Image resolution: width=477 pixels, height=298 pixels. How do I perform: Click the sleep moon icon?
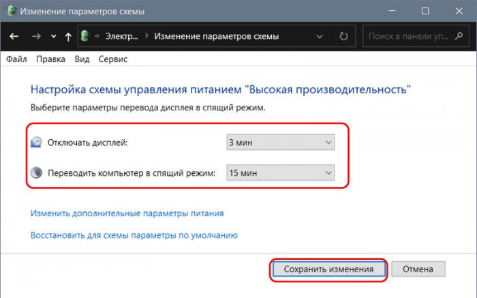[36, 173]
